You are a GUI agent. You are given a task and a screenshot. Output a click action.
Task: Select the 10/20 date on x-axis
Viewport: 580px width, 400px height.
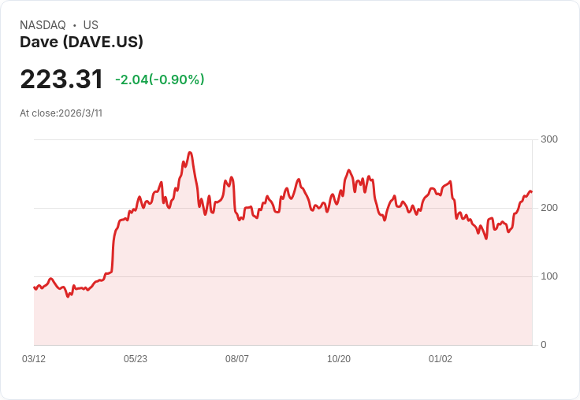(339, 359)
